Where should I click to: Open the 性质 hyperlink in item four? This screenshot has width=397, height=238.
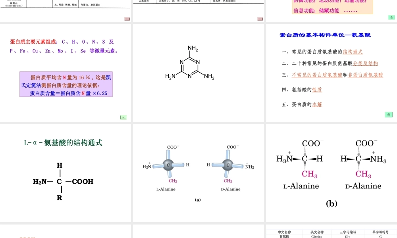[318, 89]
